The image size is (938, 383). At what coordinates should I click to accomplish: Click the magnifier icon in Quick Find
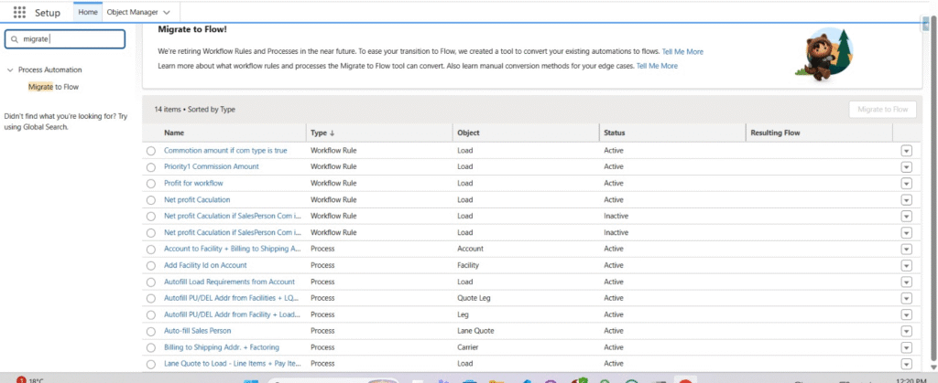pyautogui.click(x=14, y=39)
